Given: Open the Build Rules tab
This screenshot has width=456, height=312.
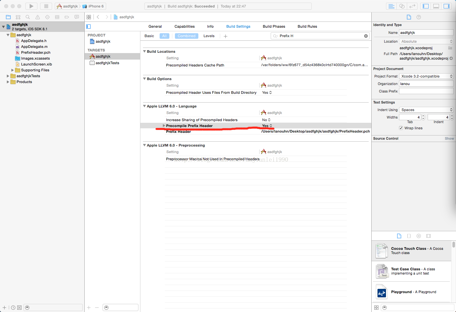Looking at the screenshot, I should [307, 26].
